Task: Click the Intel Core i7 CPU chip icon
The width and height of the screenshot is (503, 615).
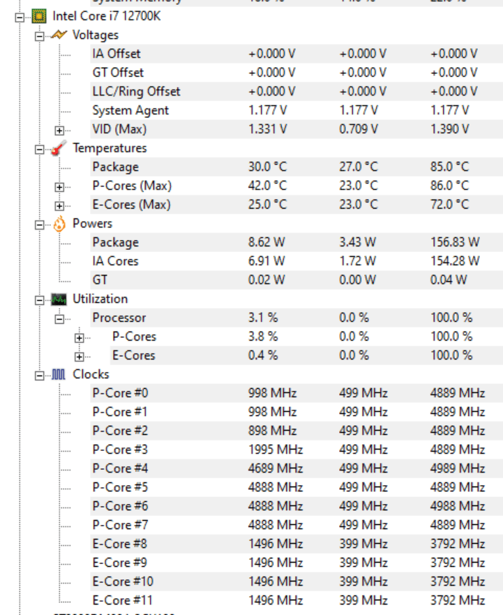Action: (x=39, y=17)
